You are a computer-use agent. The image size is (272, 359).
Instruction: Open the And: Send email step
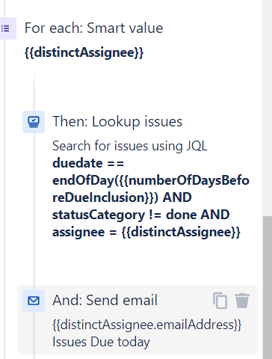[x=105, y=300]
